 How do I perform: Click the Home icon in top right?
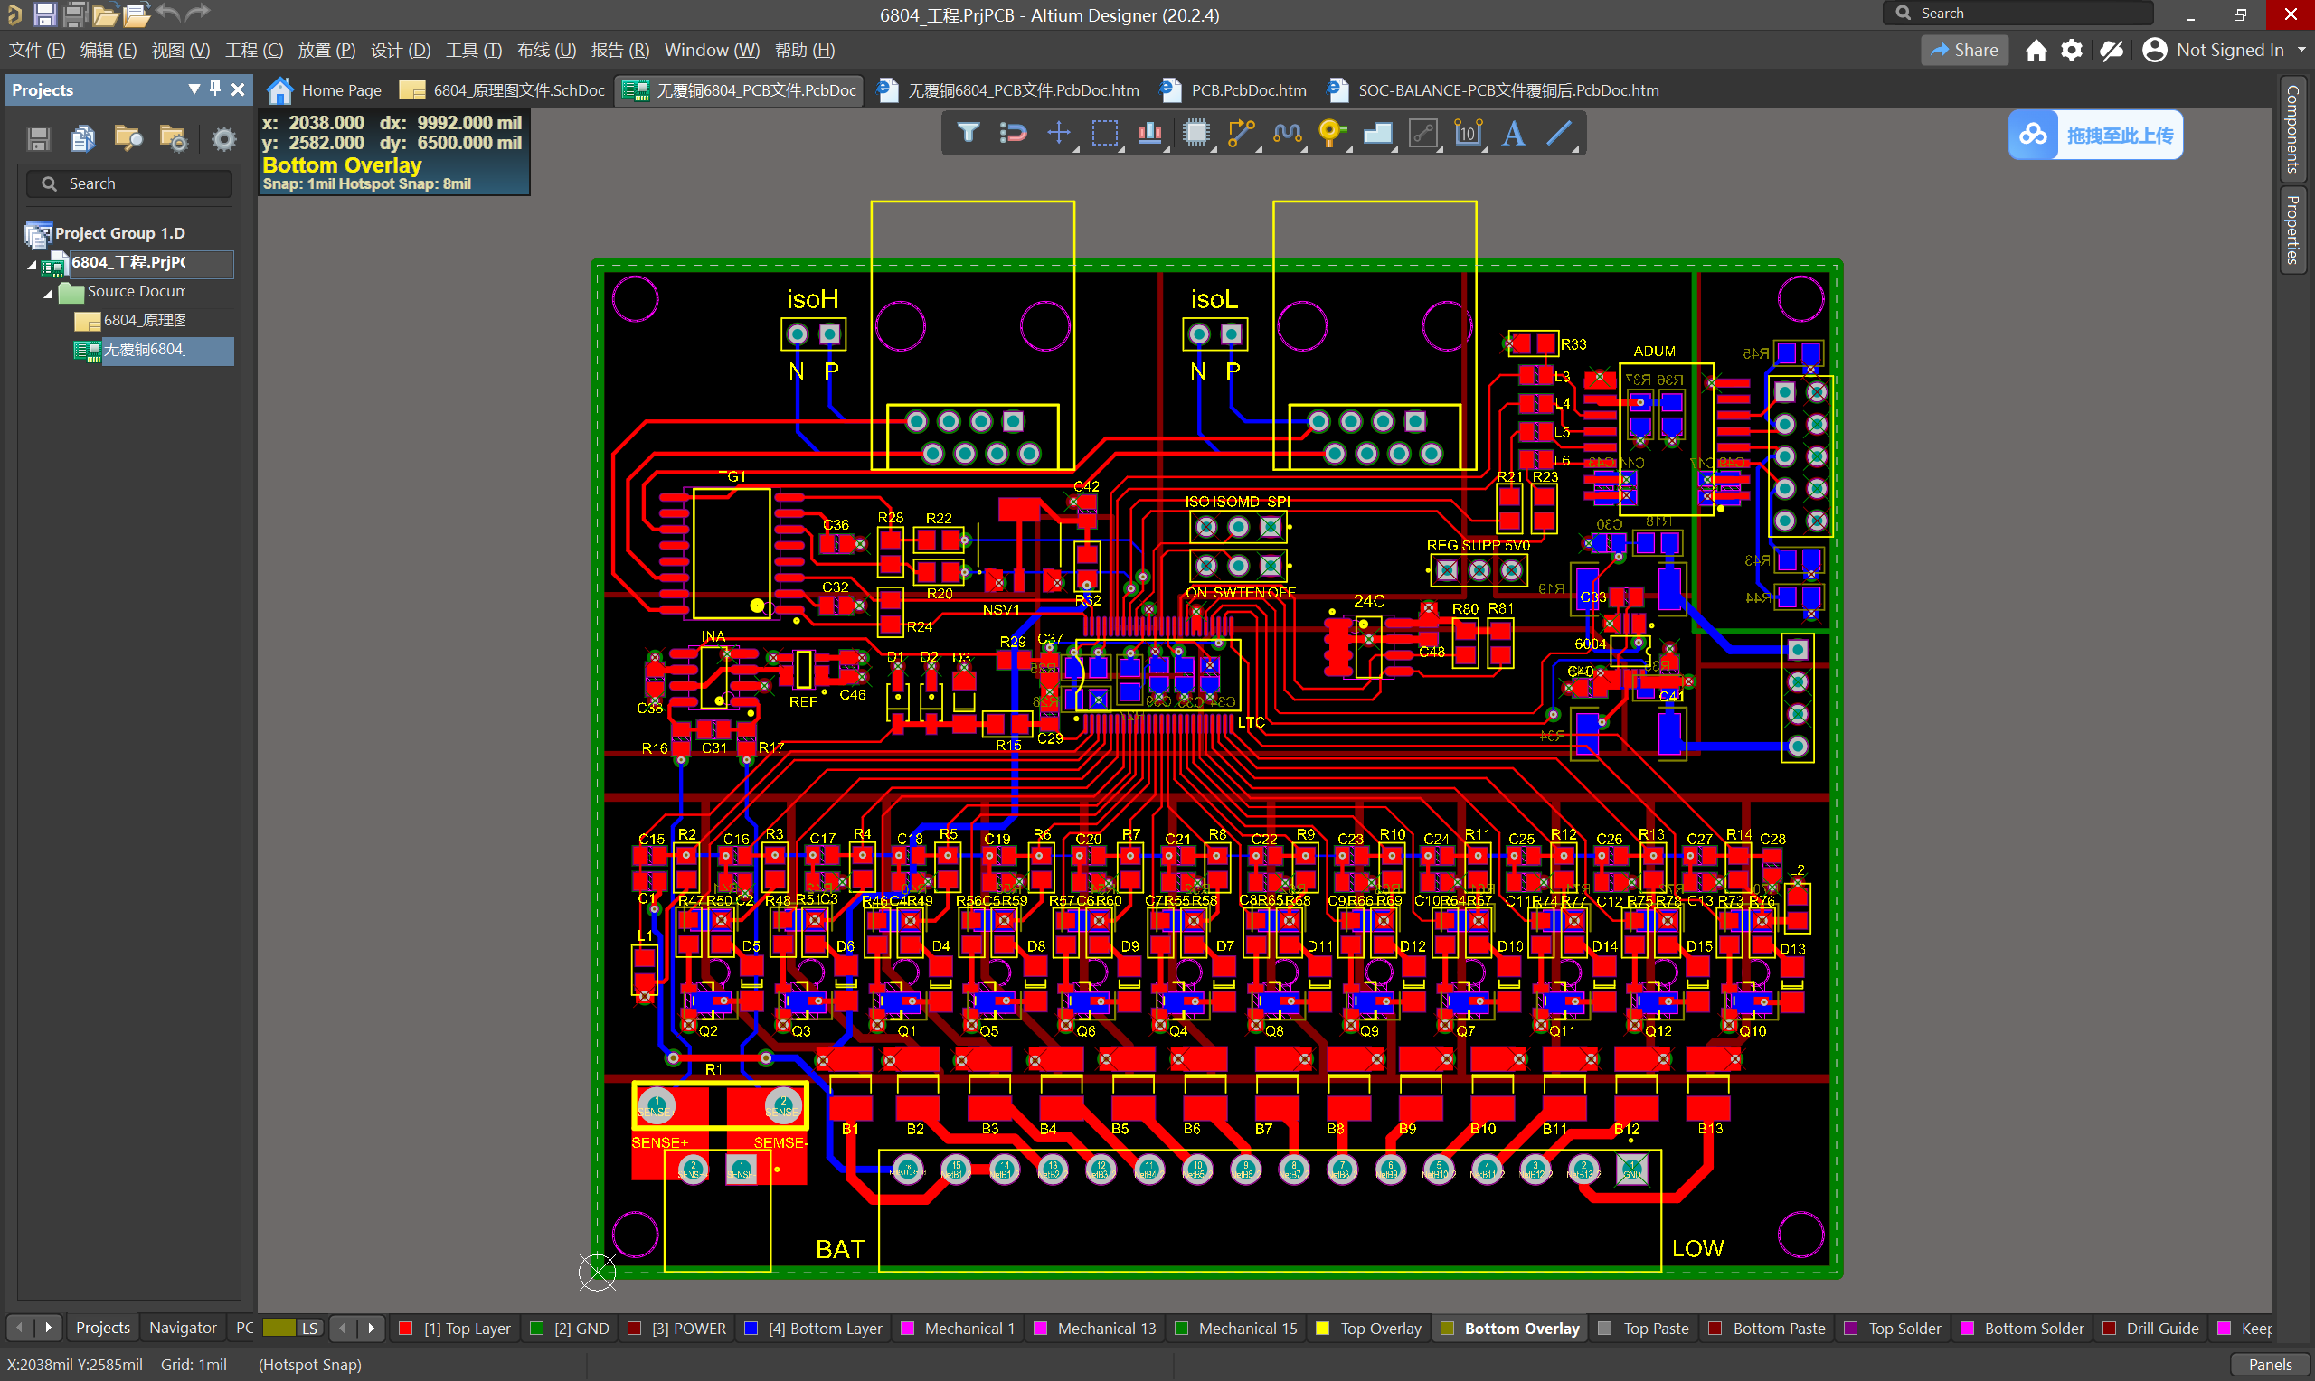tap(2036, 51)
